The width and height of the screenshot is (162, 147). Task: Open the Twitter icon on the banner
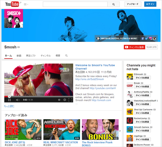(x=146, y=39)
